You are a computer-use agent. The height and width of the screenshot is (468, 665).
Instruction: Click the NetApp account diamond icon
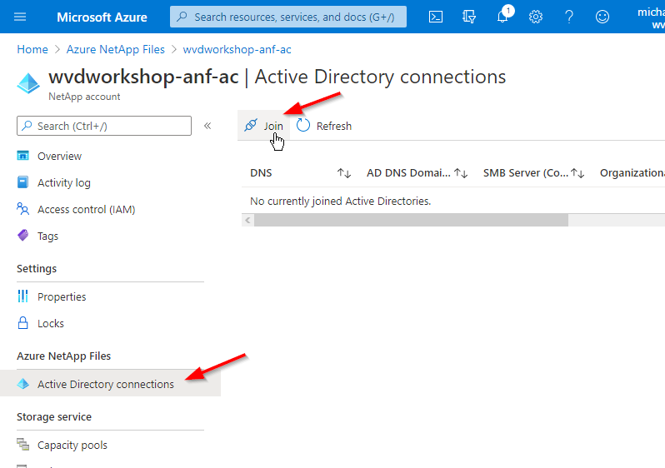click(x=28, y=83)
